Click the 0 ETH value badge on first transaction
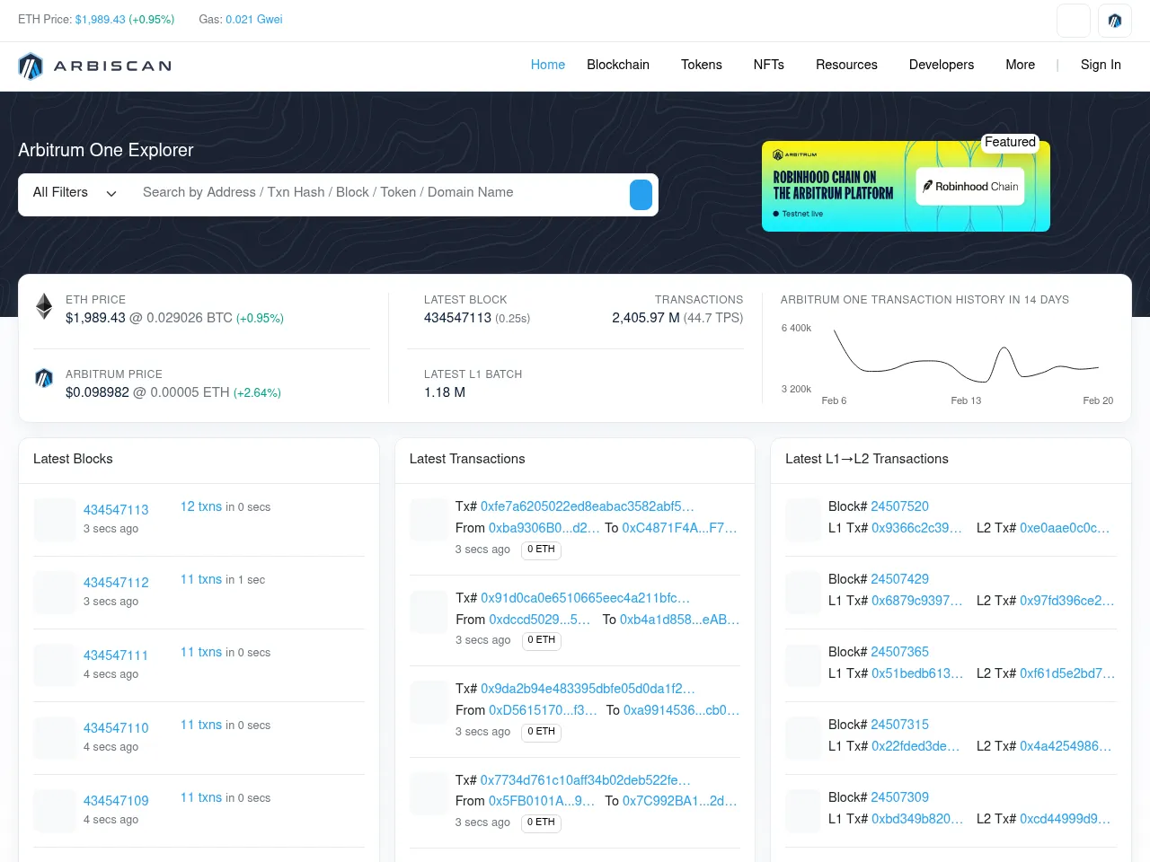1150x862 pixels. click(541, 550)
